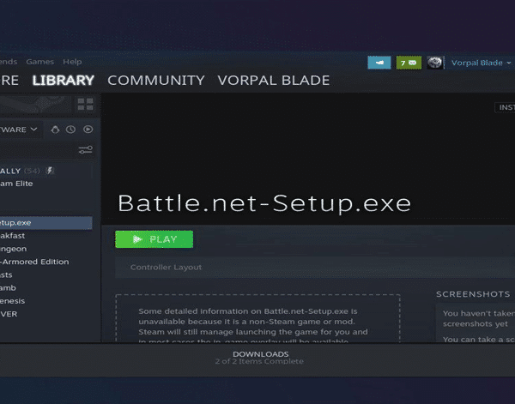Switch library to grid view icon

85,105
